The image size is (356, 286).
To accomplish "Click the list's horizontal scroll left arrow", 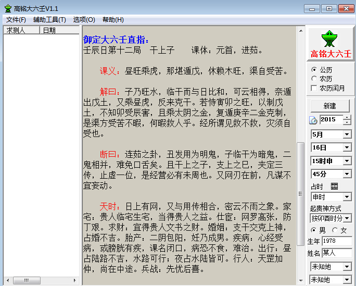I will pyautogui.click(x=8, y=280).
